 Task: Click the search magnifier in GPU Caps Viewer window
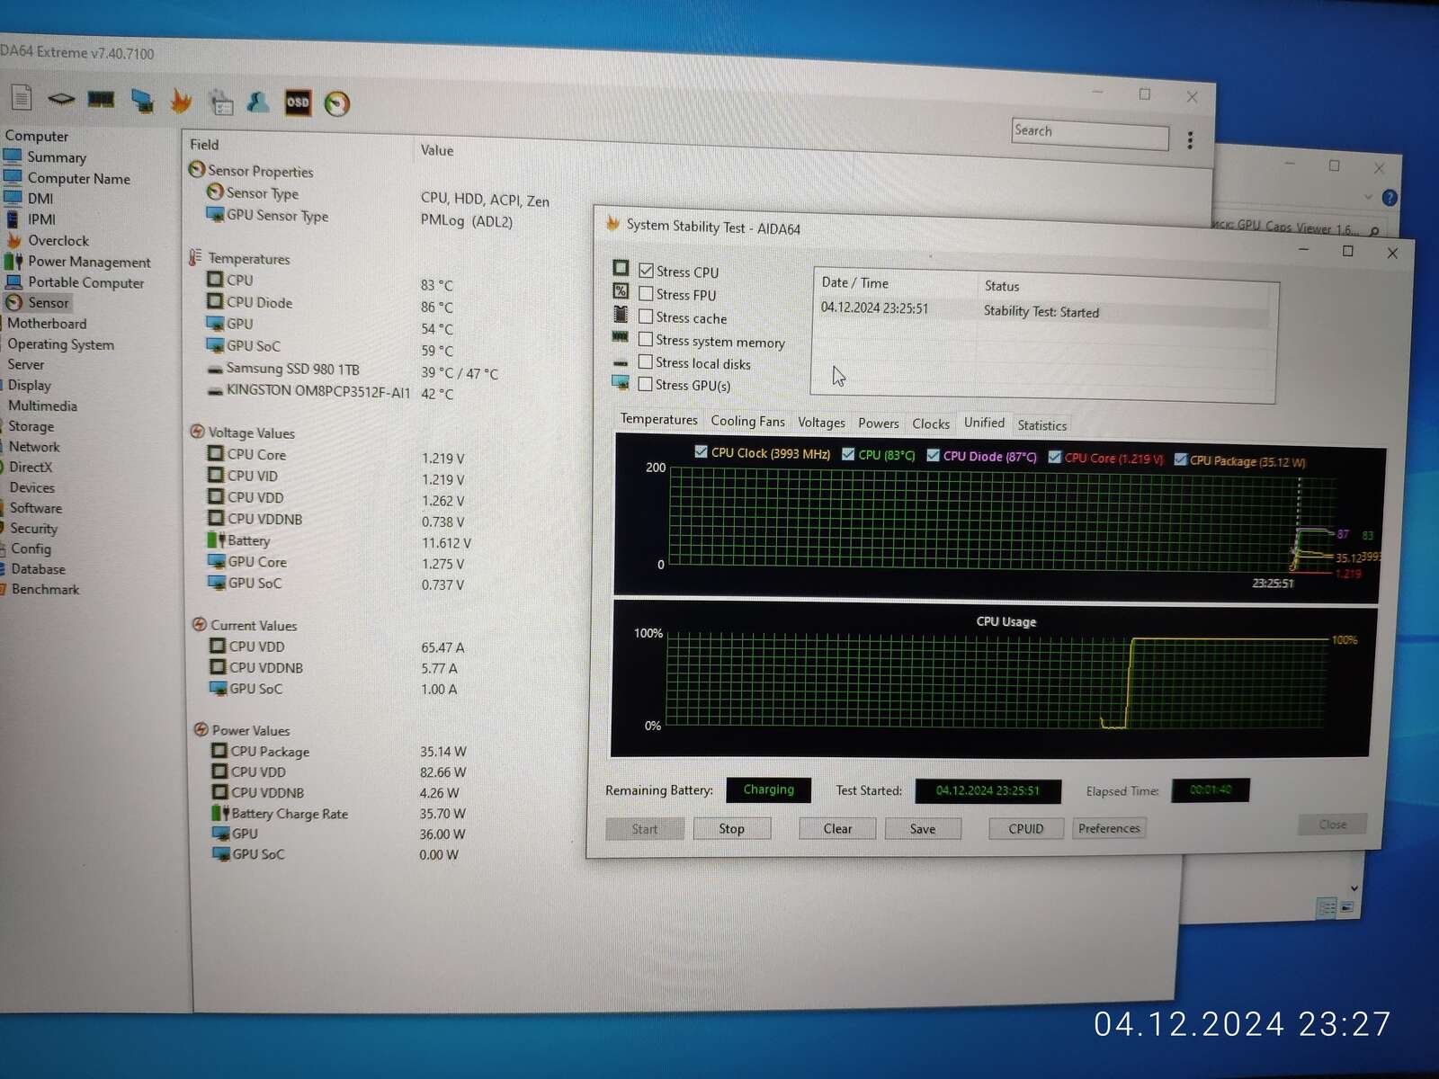click(1374, 231)
